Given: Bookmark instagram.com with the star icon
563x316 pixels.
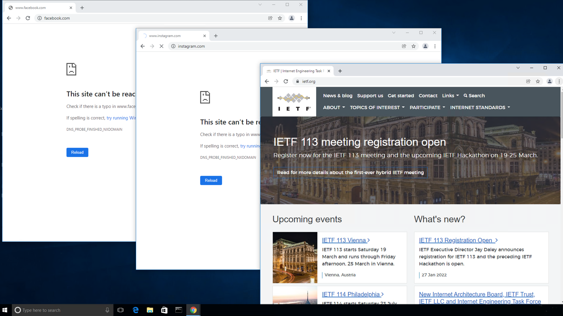Looking at the screenshot, I should pos(414,46).
